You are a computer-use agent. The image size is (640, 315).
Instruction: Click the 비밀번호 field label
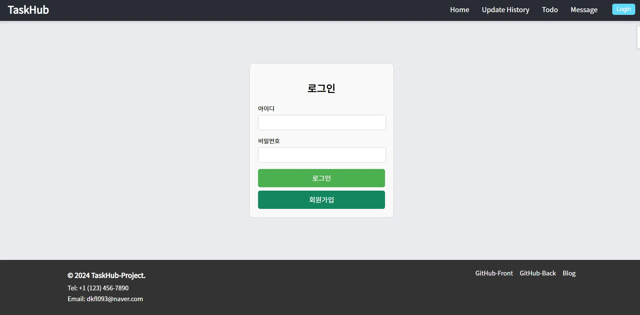(269, 141)
